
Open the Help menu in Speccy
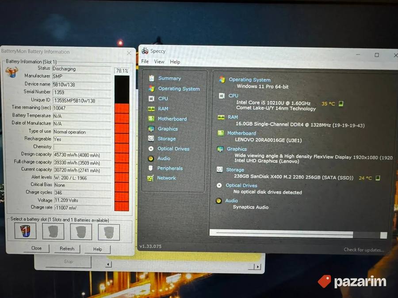click(175, 62)
